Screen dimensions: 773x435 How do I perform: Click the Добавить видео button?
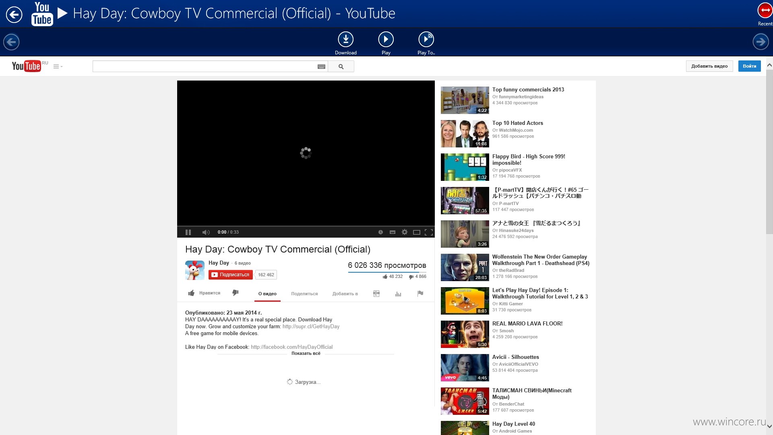(x=709, y=66)
